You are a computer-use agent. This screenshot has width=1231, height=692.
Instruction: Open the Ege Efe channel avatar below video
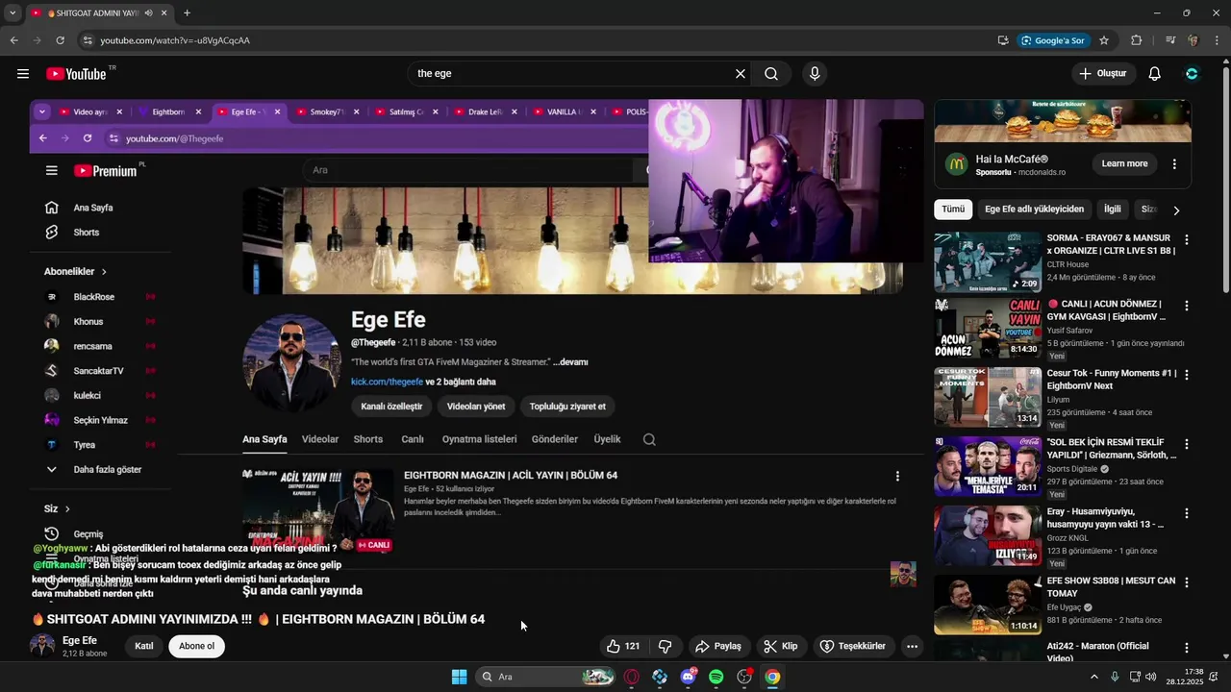coord(42,646)
